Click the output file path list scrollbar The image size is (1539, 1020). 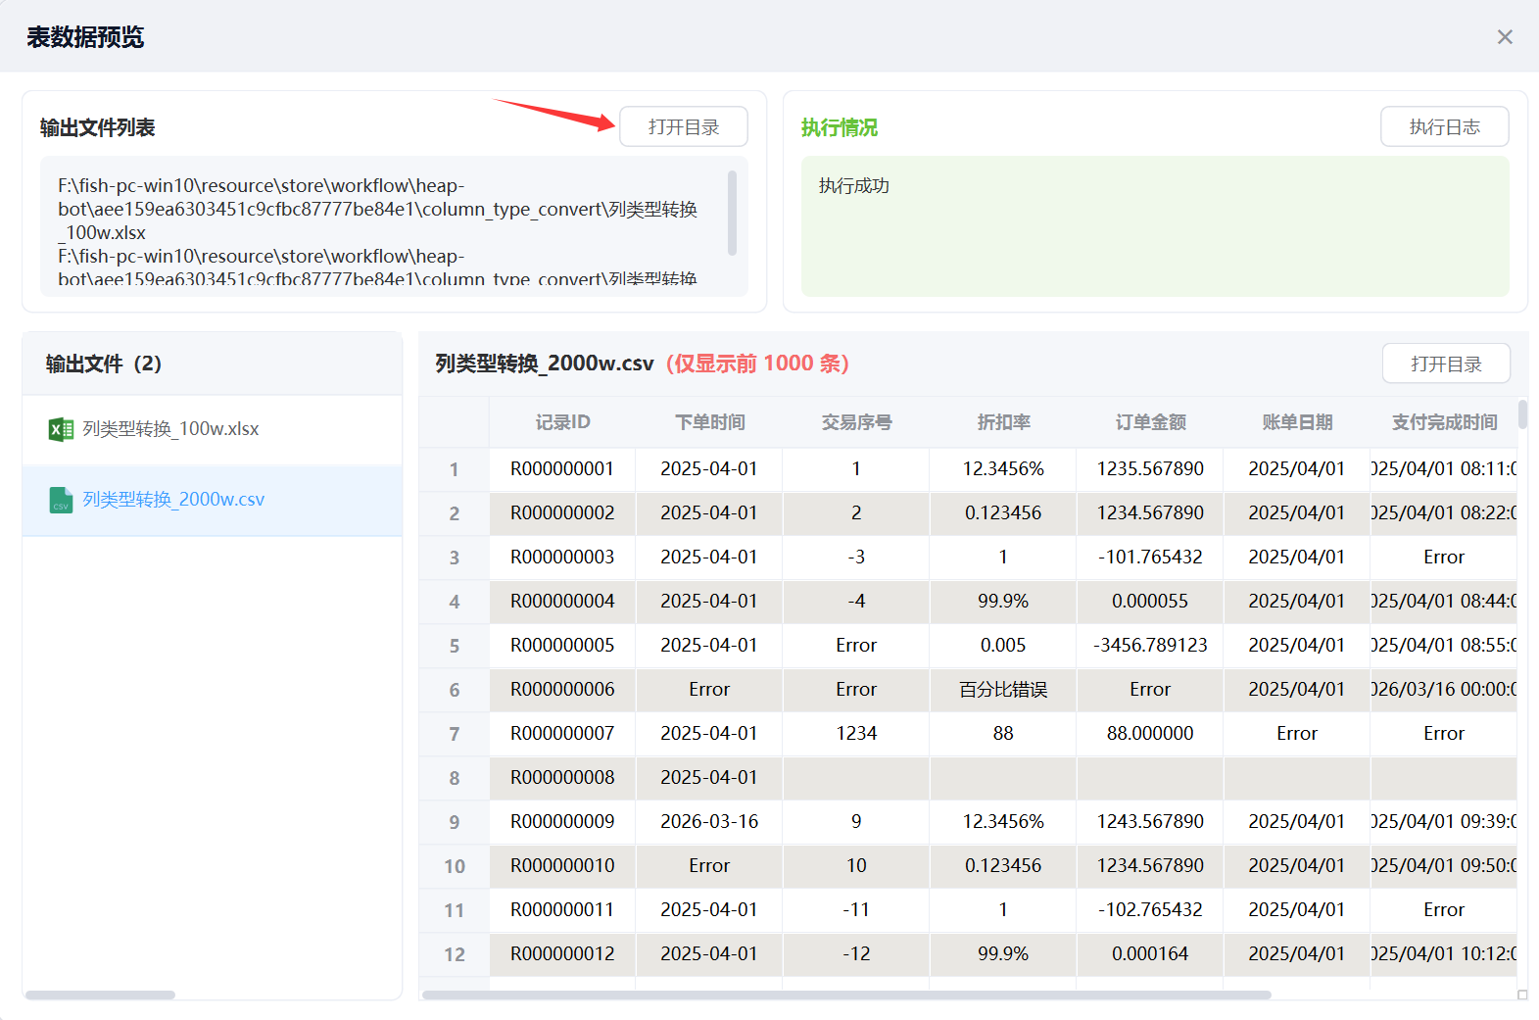pyautogui.click(x=732, y=213)
